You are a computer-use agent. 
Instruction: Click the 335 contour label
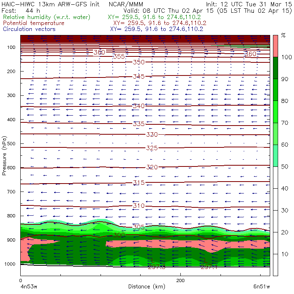pyautogui.click(x=139, y=124)
